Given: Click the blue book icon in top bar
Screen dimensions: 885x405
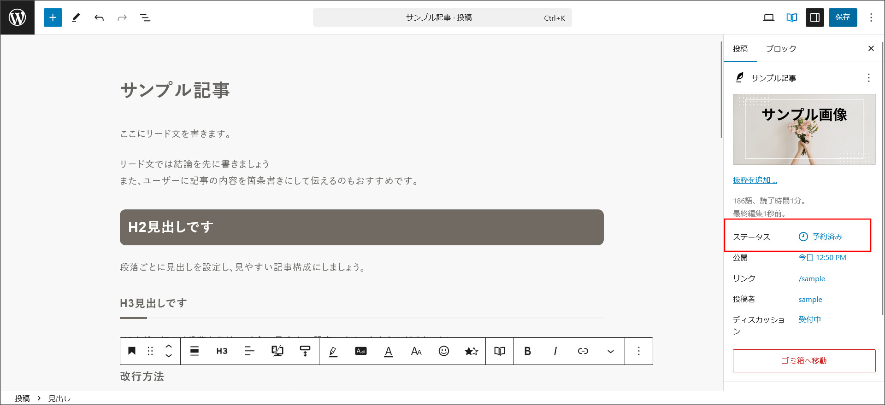Looking at the screenshot, I should tap(792, 17).
